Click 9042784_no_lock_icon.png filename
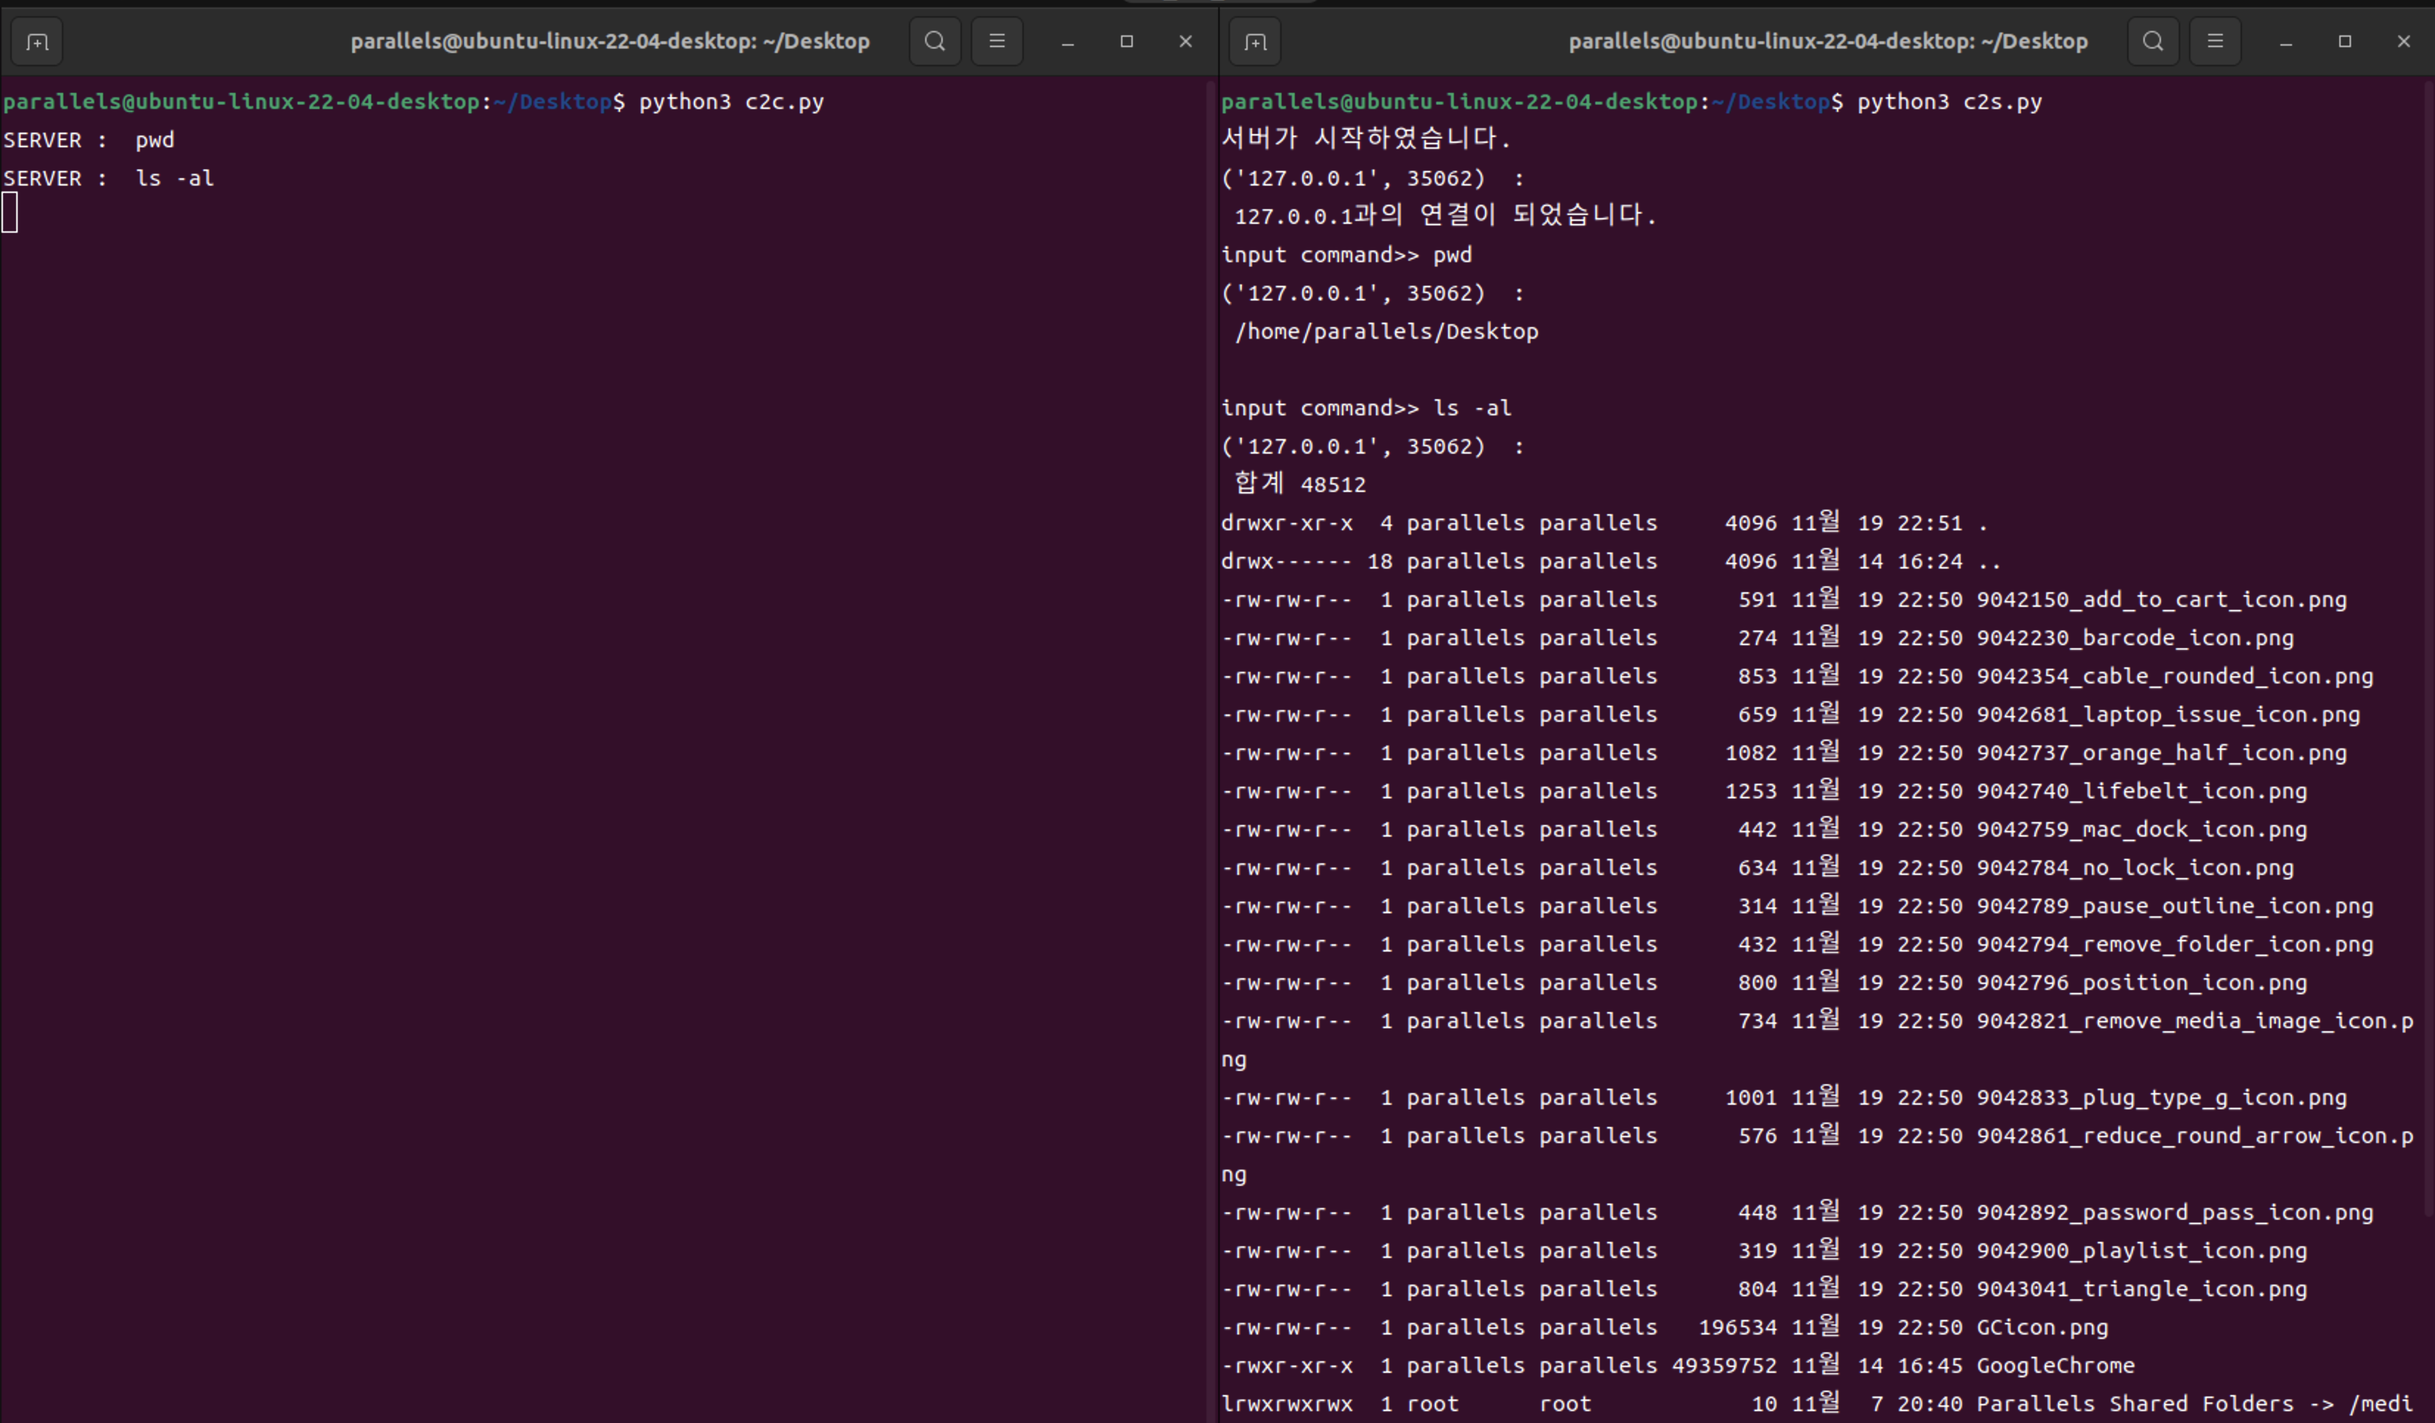Image resolution: width=2435 pixels, height=1423 pixels. click(2135, 868)
